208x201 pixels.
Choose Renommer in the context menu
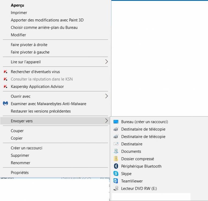(20, 163)
